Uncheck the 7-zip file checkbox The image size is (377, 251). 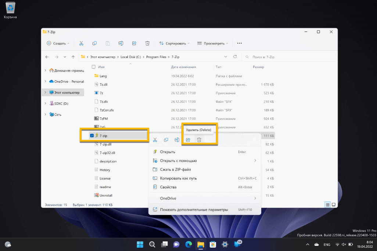click(x=92, y=136)
